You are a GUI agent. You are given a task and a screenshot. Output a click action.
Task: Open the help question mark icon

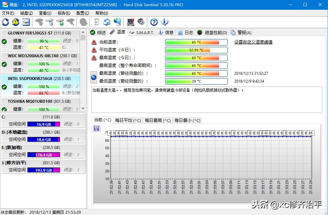(x=153, y=22)
